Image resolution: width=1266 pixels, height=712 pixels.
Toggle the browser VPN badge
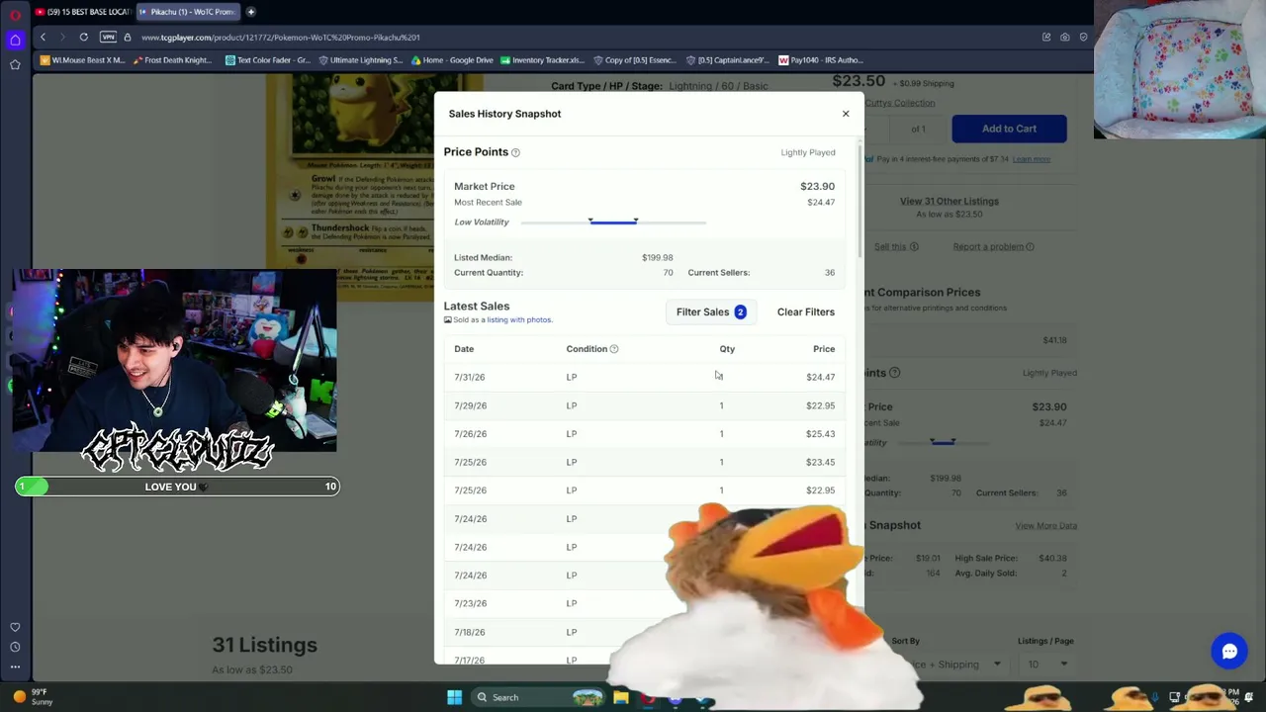pyautogui.click(x=108, y=38)
